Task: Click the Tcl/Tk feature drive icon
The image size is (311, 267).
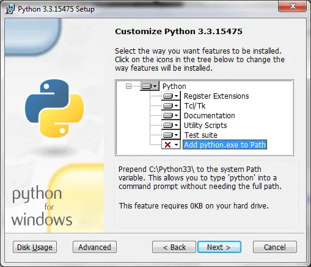Action: 168,106
